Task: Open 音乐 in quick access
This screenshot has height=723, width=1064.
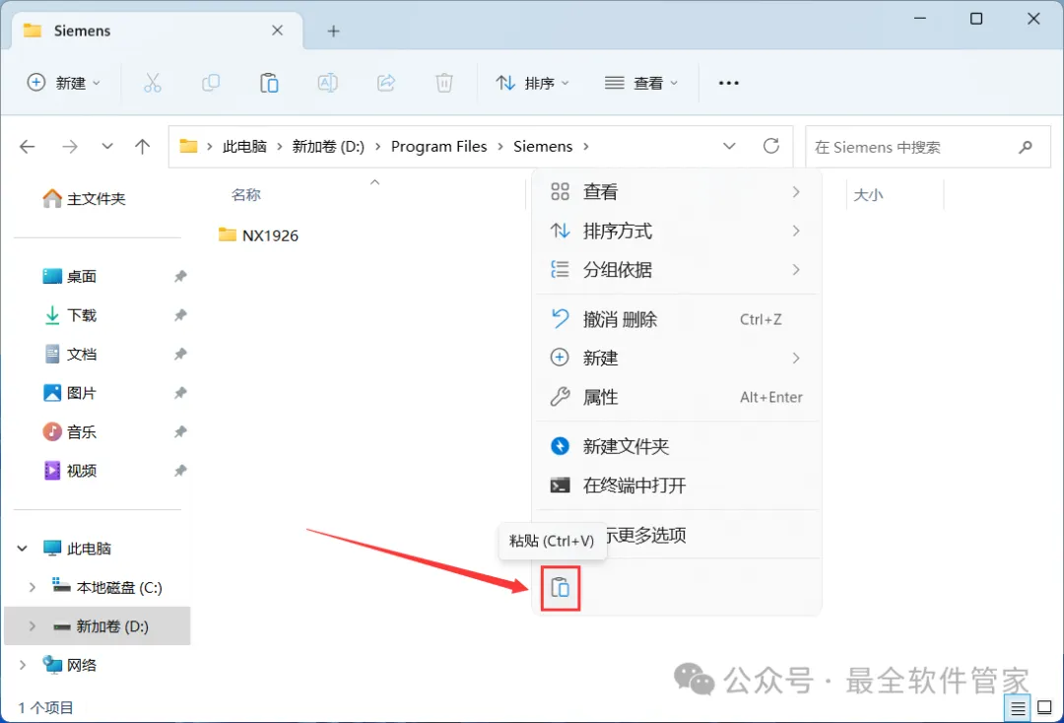Action: 69,432
